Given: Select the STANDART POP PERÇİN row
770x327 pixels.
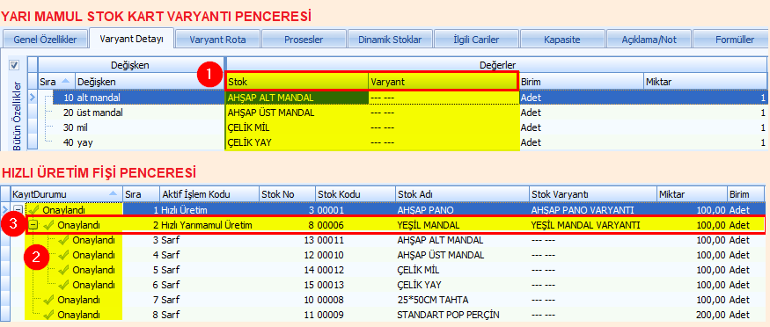Looking at the screenshot, I should click(x=395, y=314).
